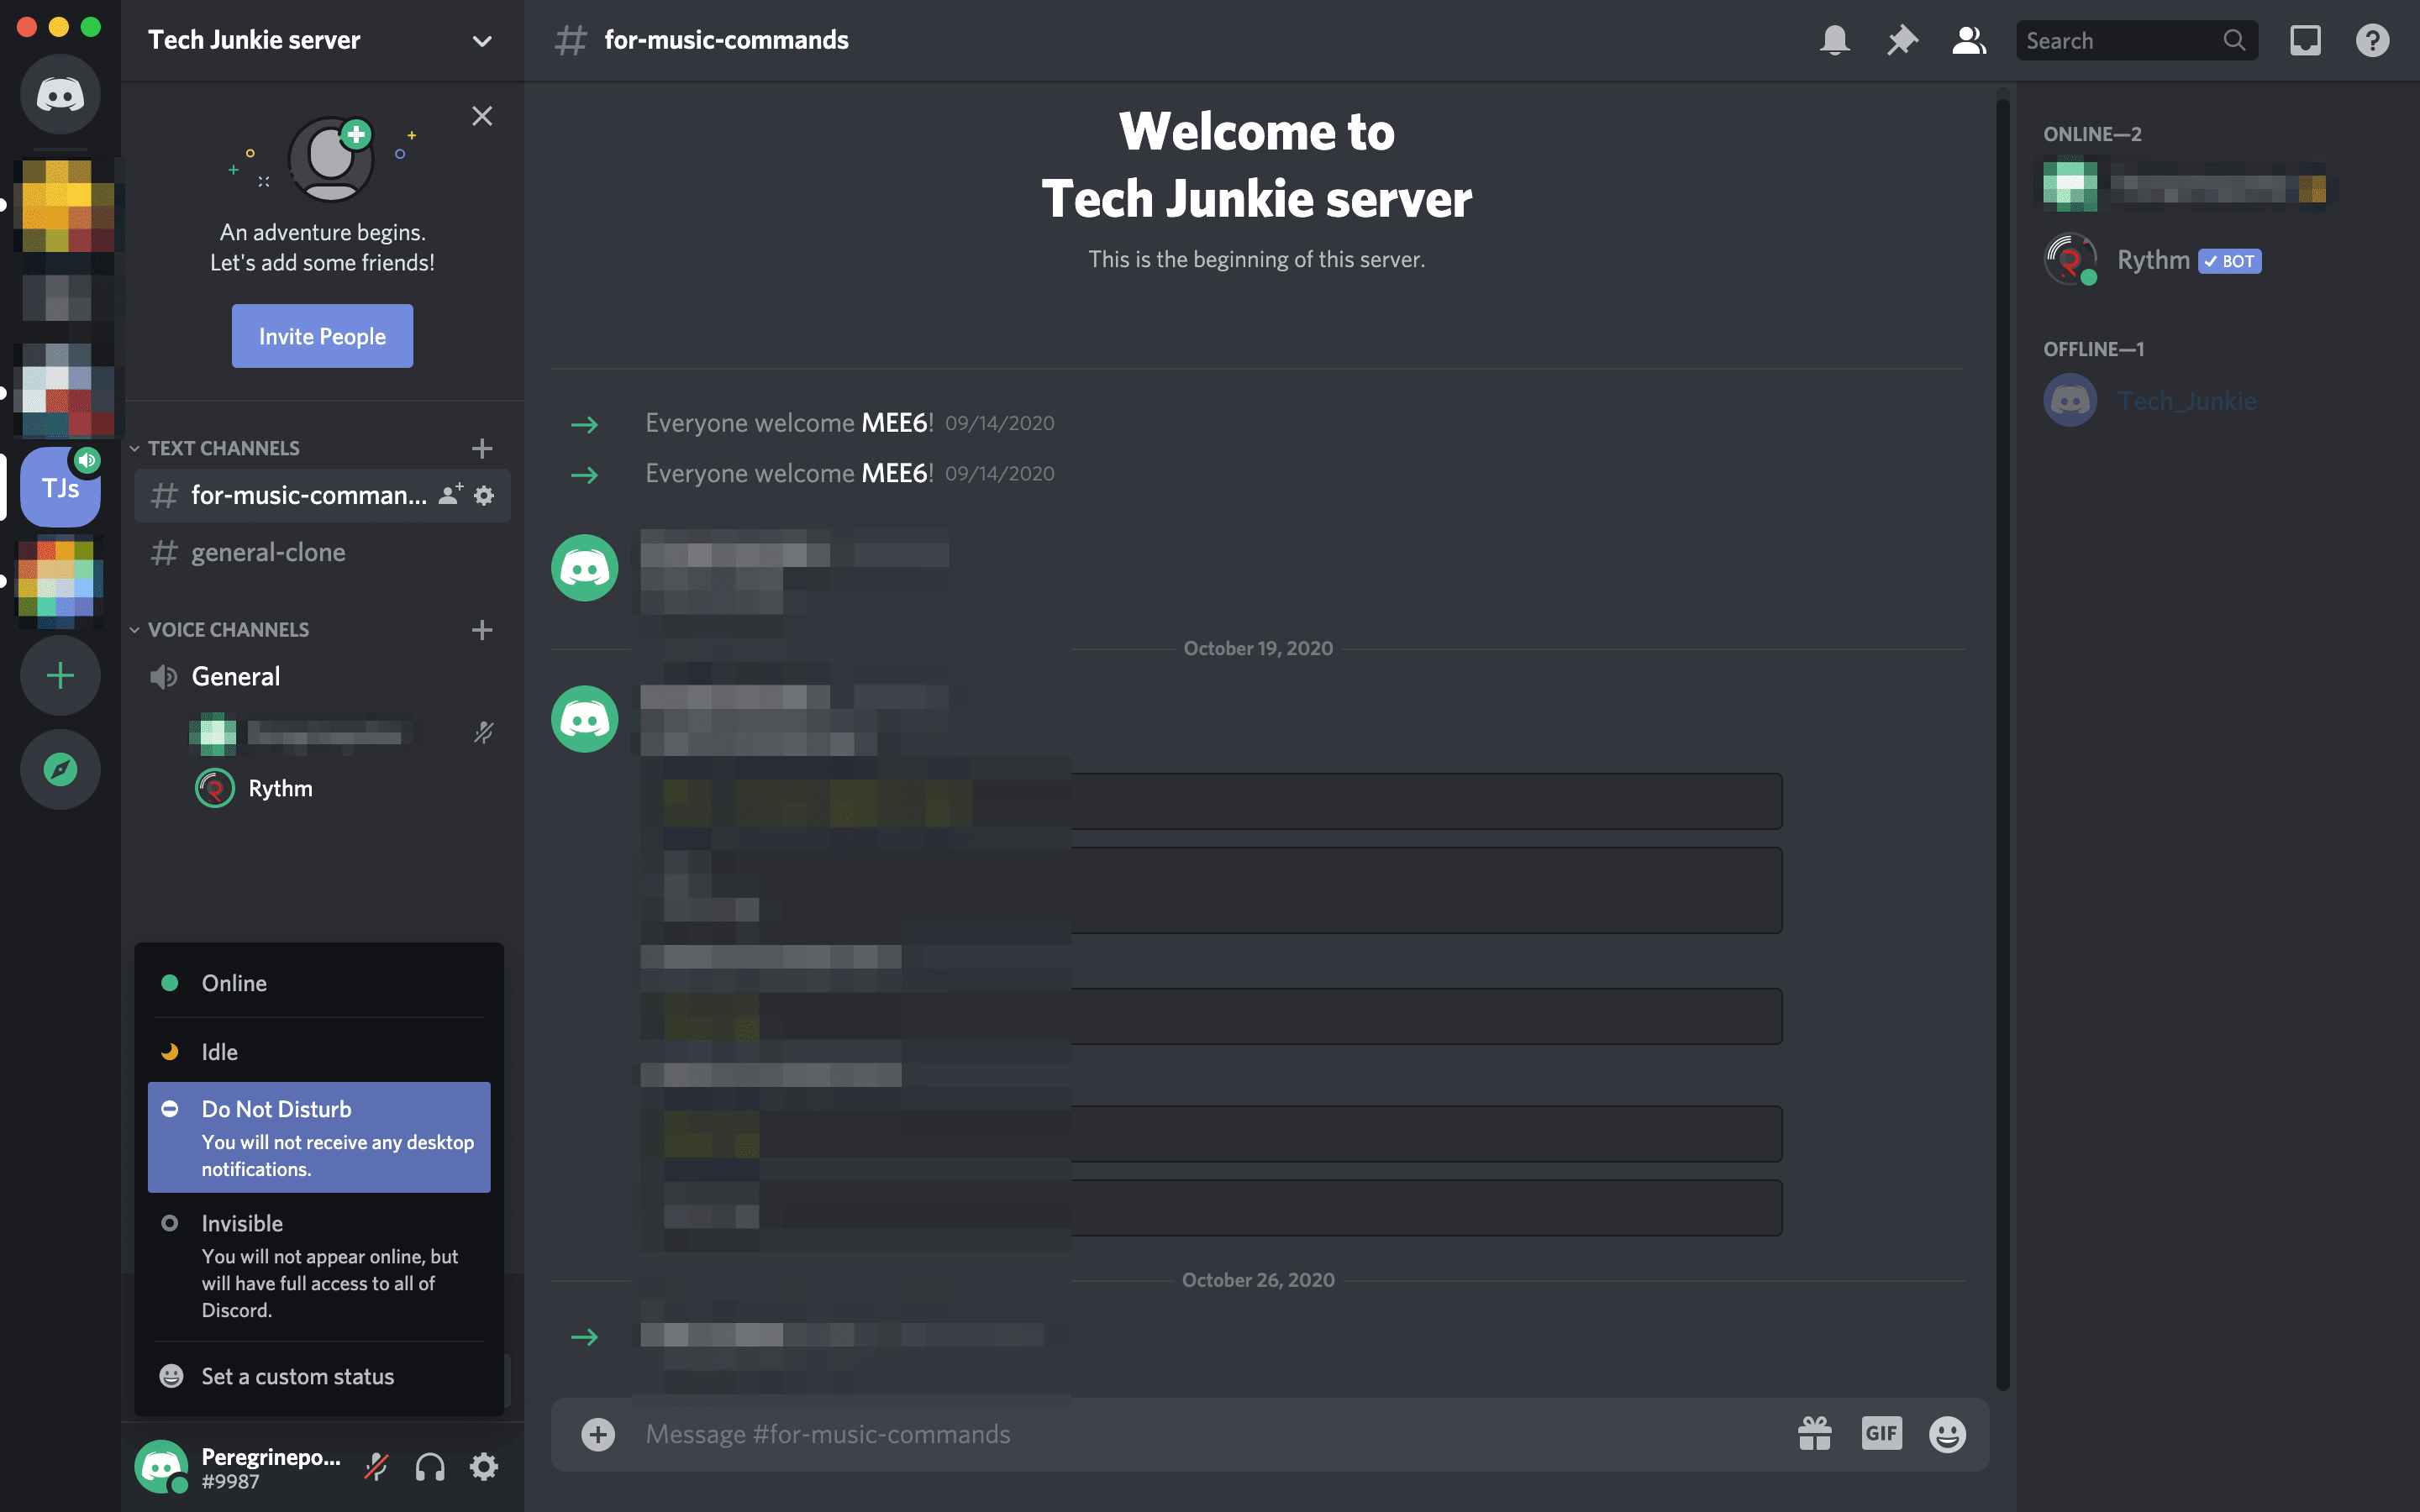Click the GIF icon in message bar
Image resolution: width=2420 pixels, height=1512 pixels.
(1881, 1434)
